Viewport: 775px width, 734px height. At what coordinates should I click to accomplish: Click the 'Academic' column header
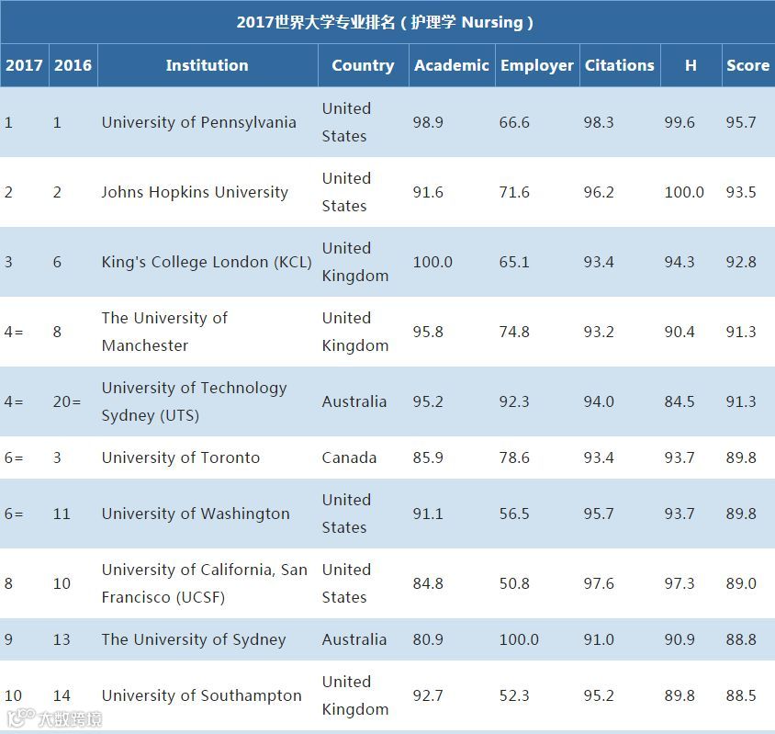click(x=452, y=65)
